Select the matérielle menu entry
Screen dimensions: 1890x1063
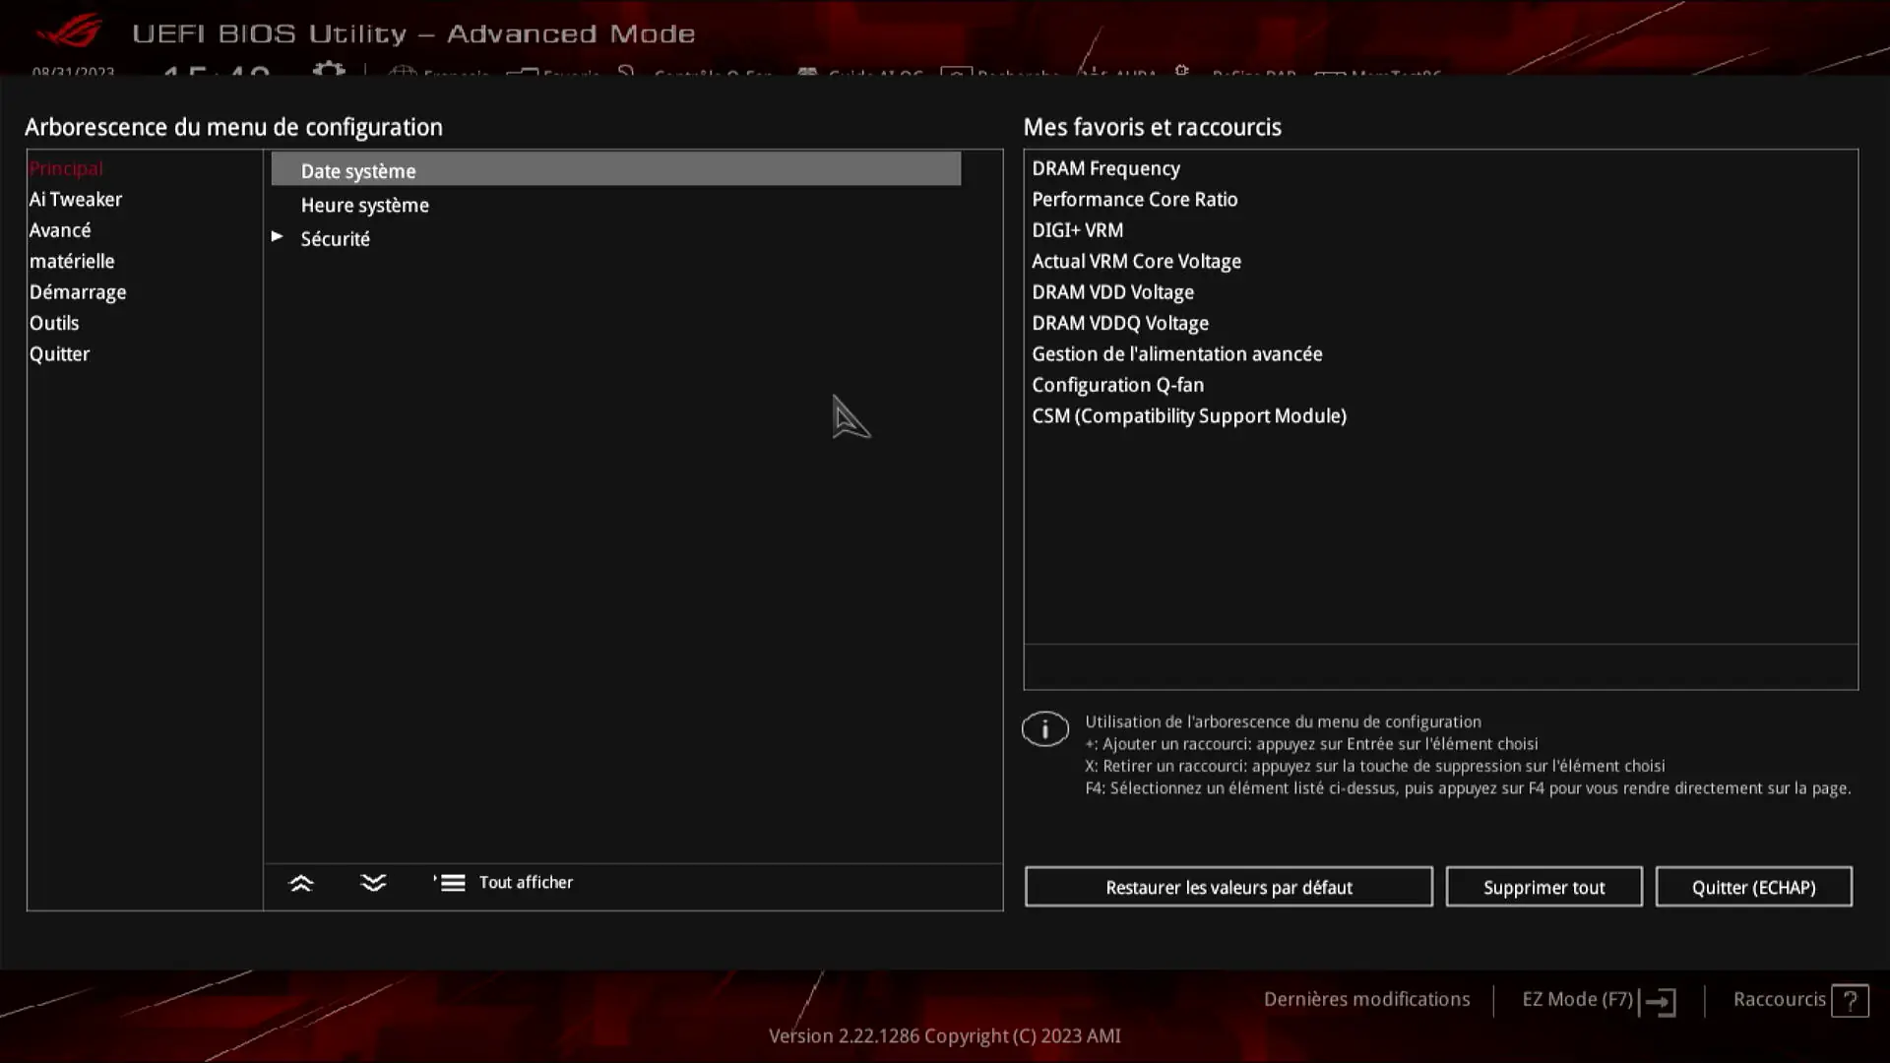[72, 261]
